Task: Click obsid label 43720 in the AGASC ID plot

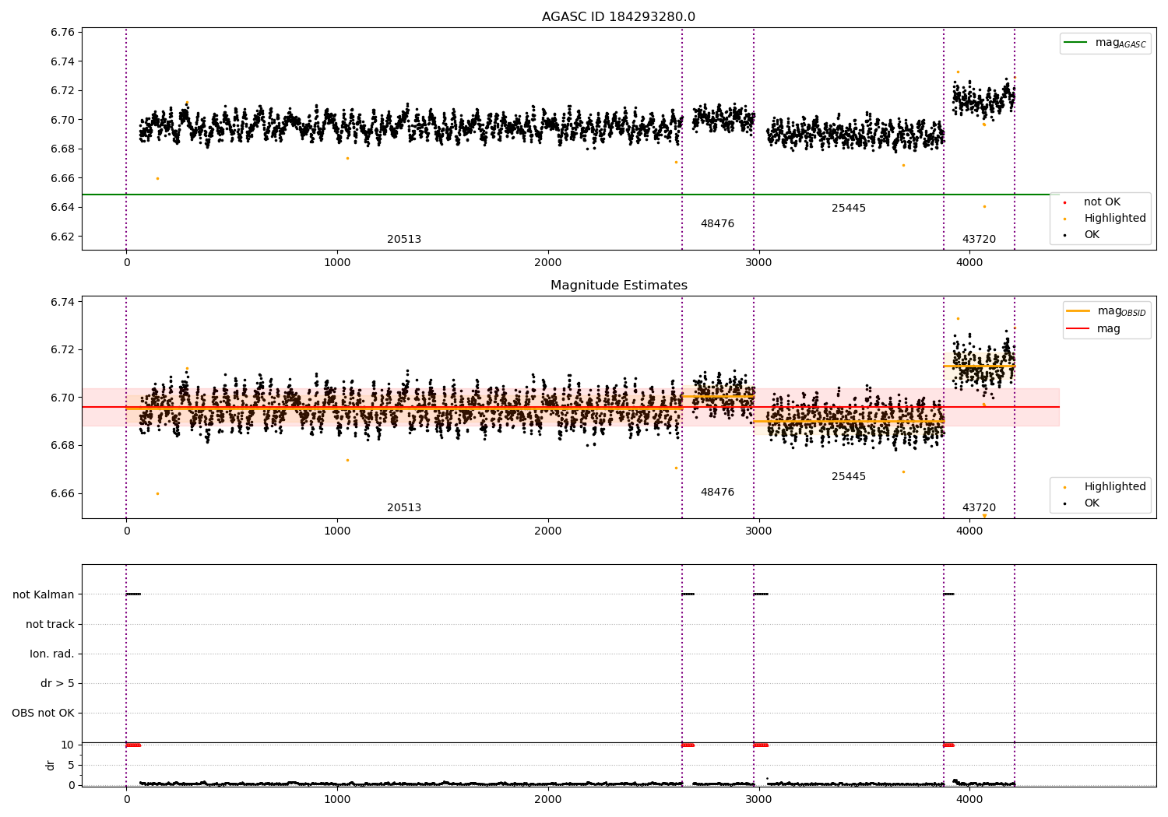Action: click(979, 240)
